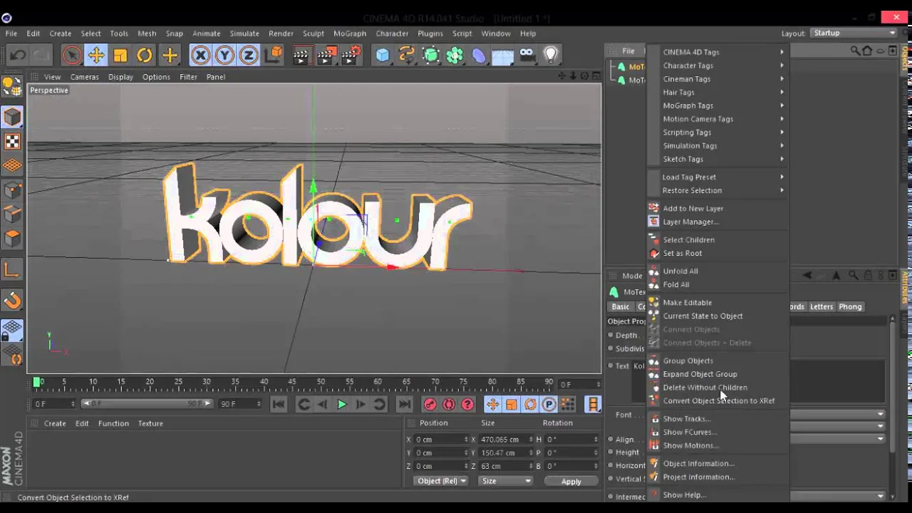
Task: Activate the Scale tool in the top toolbar
Action: click(120, 55)
